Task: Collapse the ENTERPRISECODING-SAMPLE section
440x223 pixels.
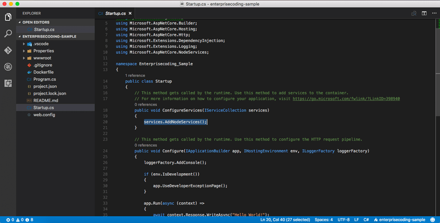Action: coord(19,37)
